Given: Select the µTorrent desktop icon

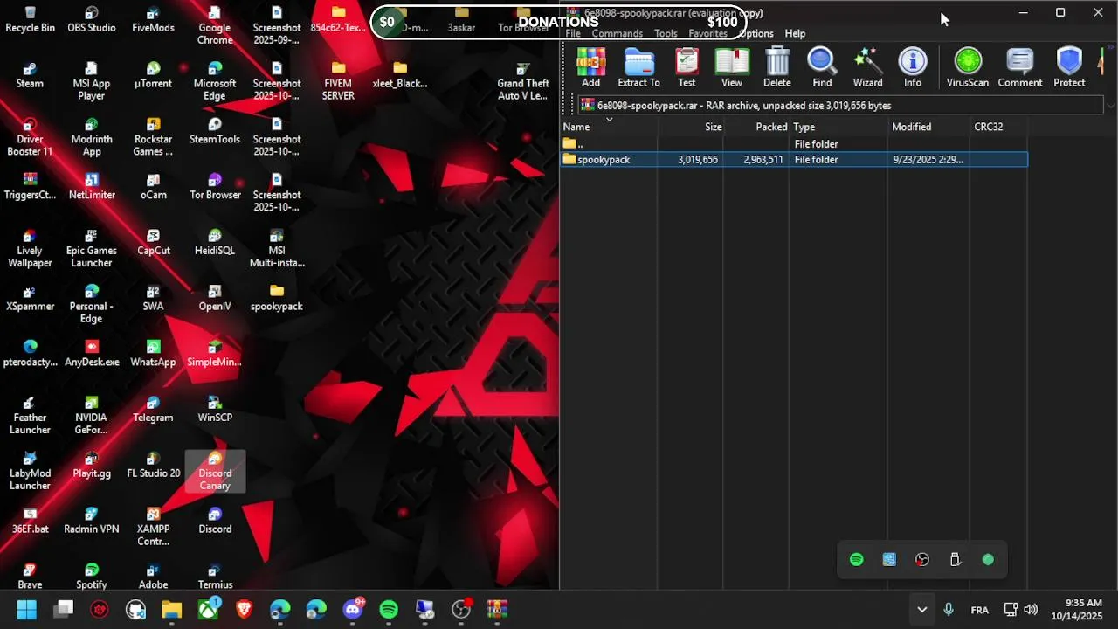Looking at the screenshot, I should click(153, 75).
